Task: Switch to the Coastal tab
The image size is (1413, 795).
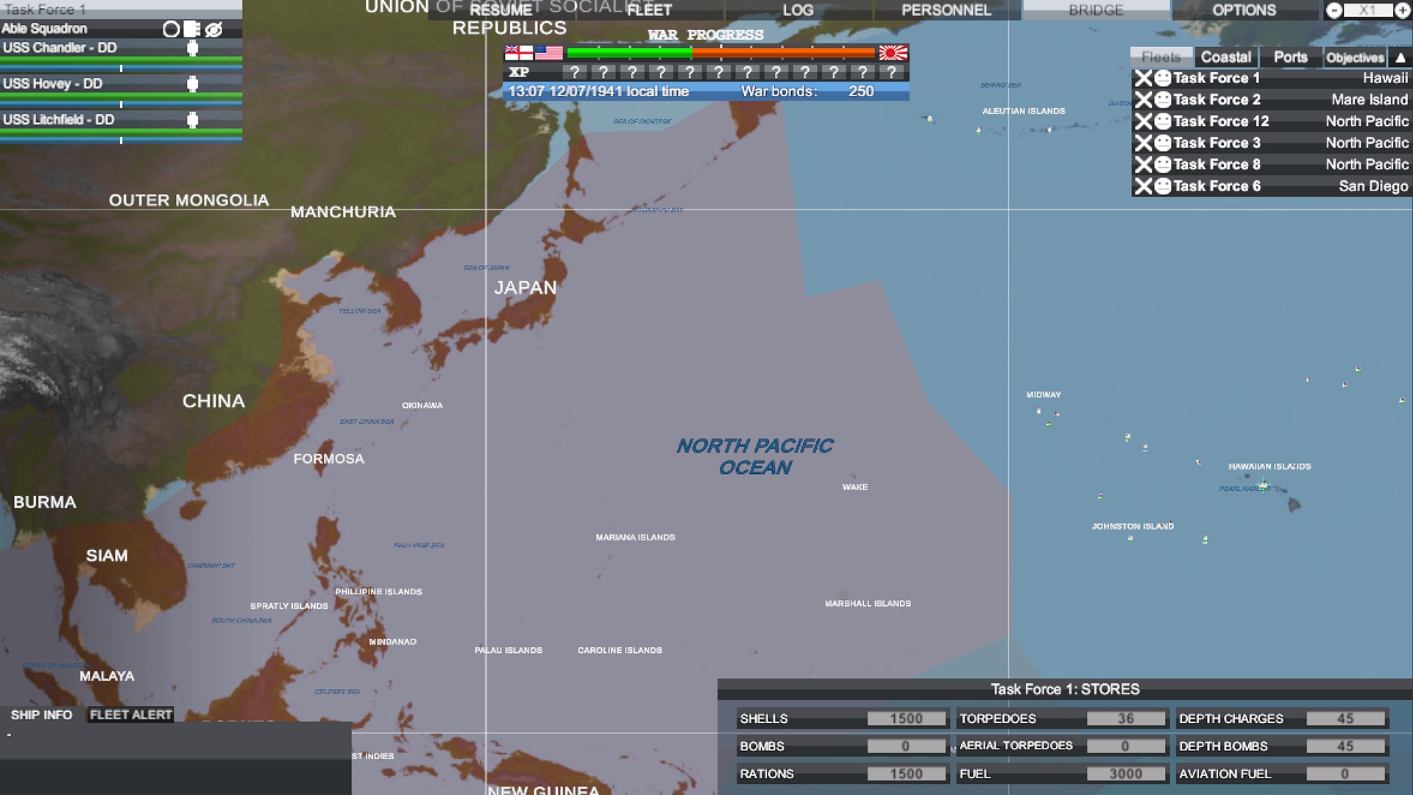Action: [1226, 57]
